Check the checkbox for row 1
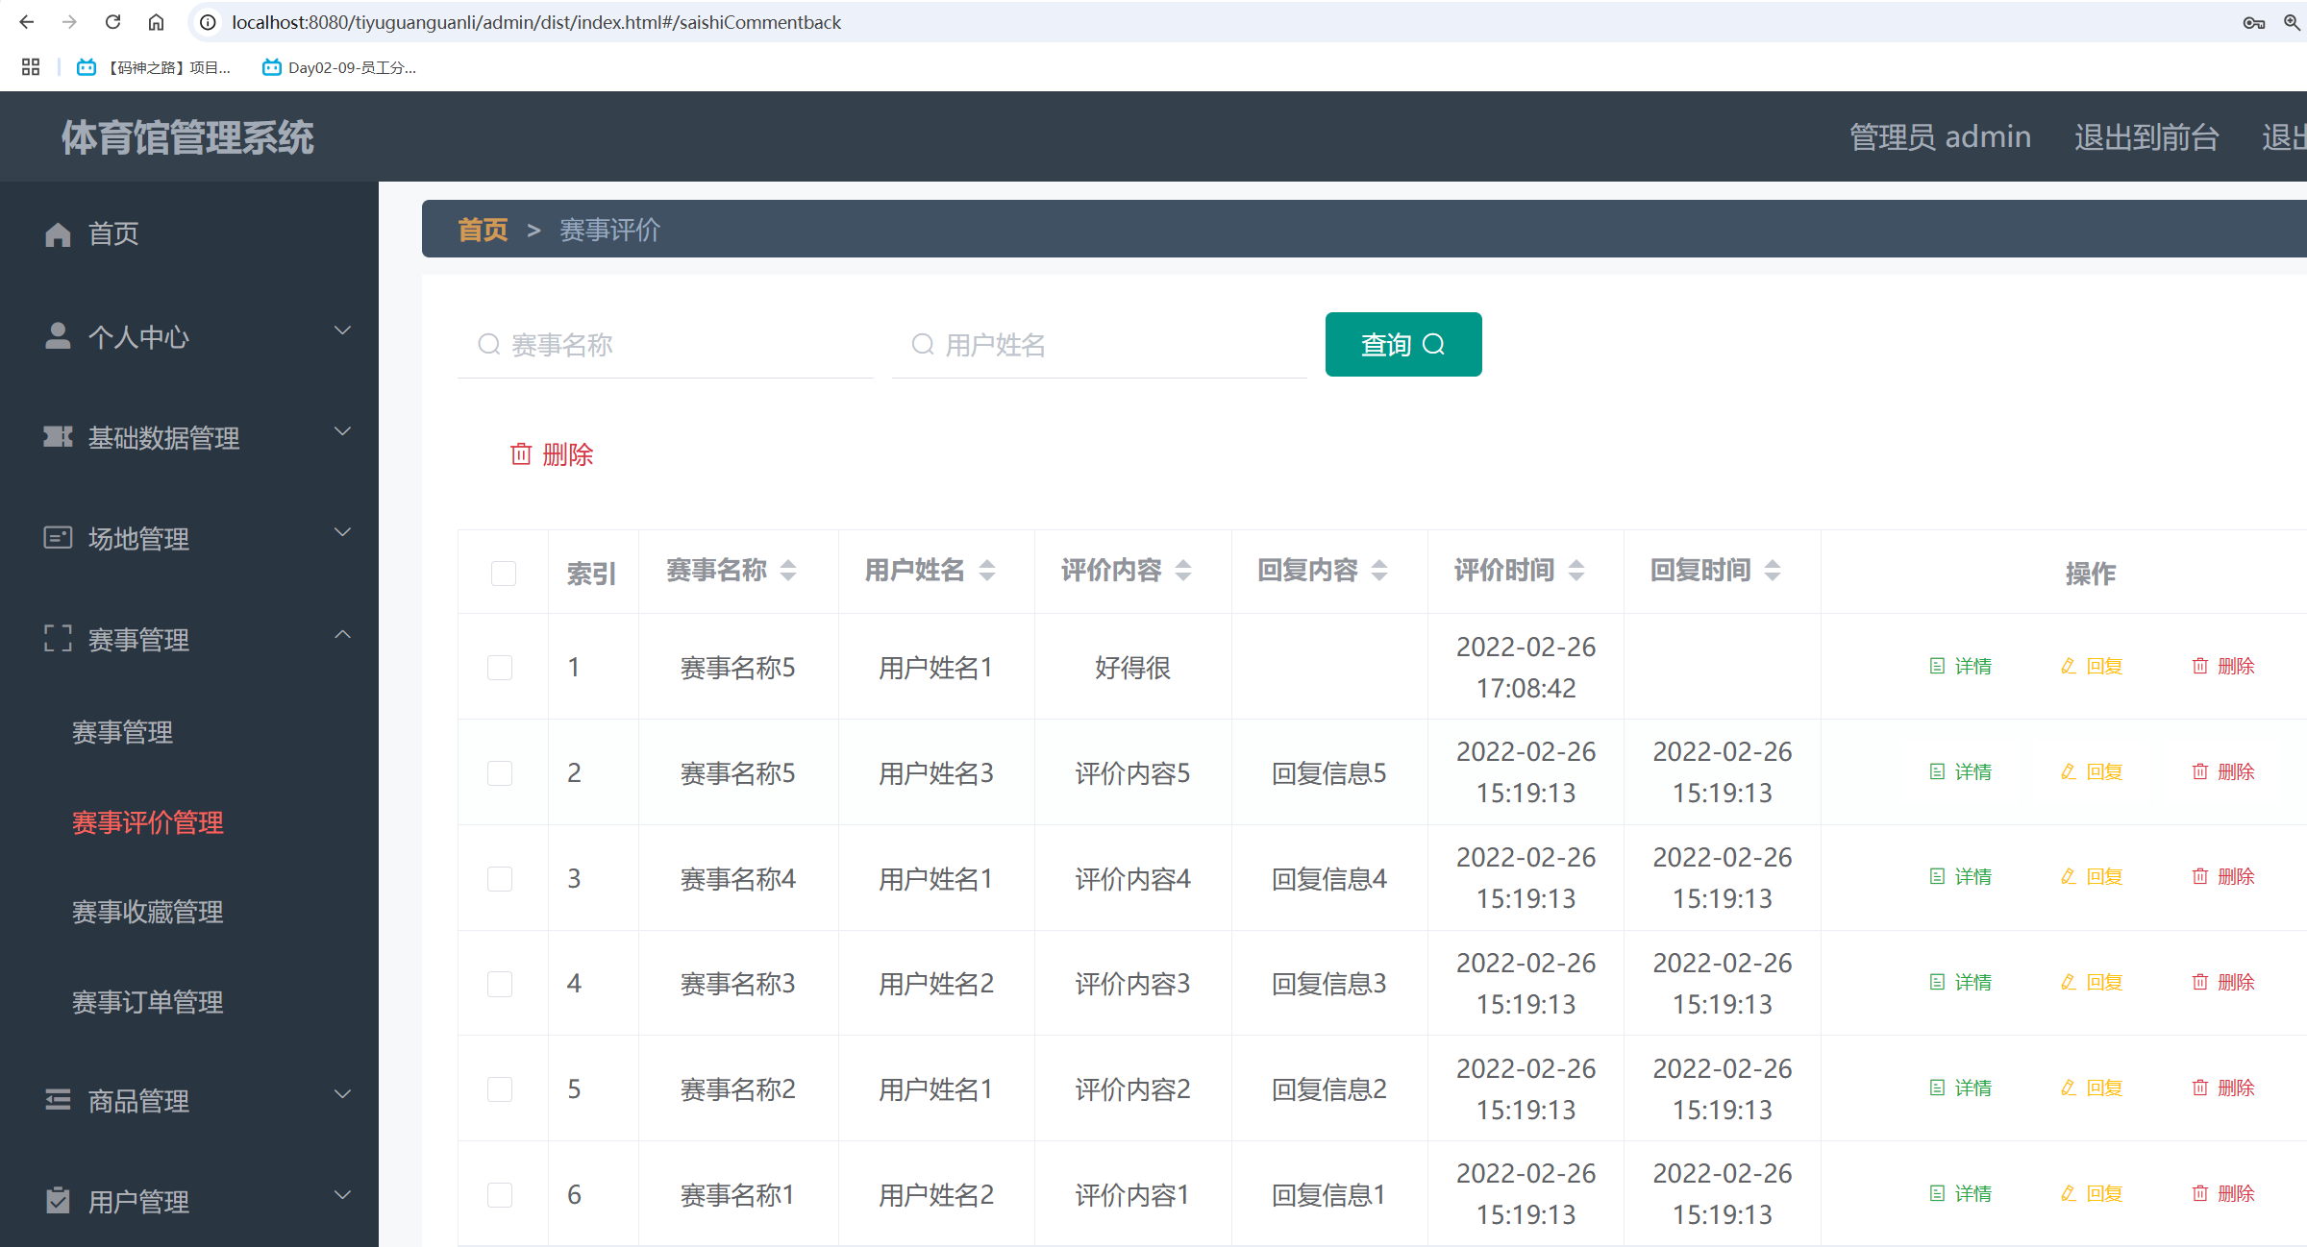Viewport: 2307px width, 1247px height. point(500,668)
